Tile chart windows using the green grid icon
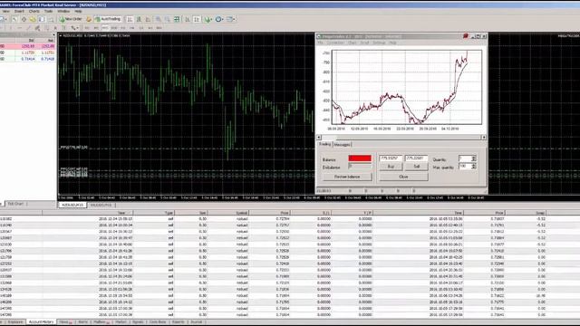The image size is (580, 326). 177,19
